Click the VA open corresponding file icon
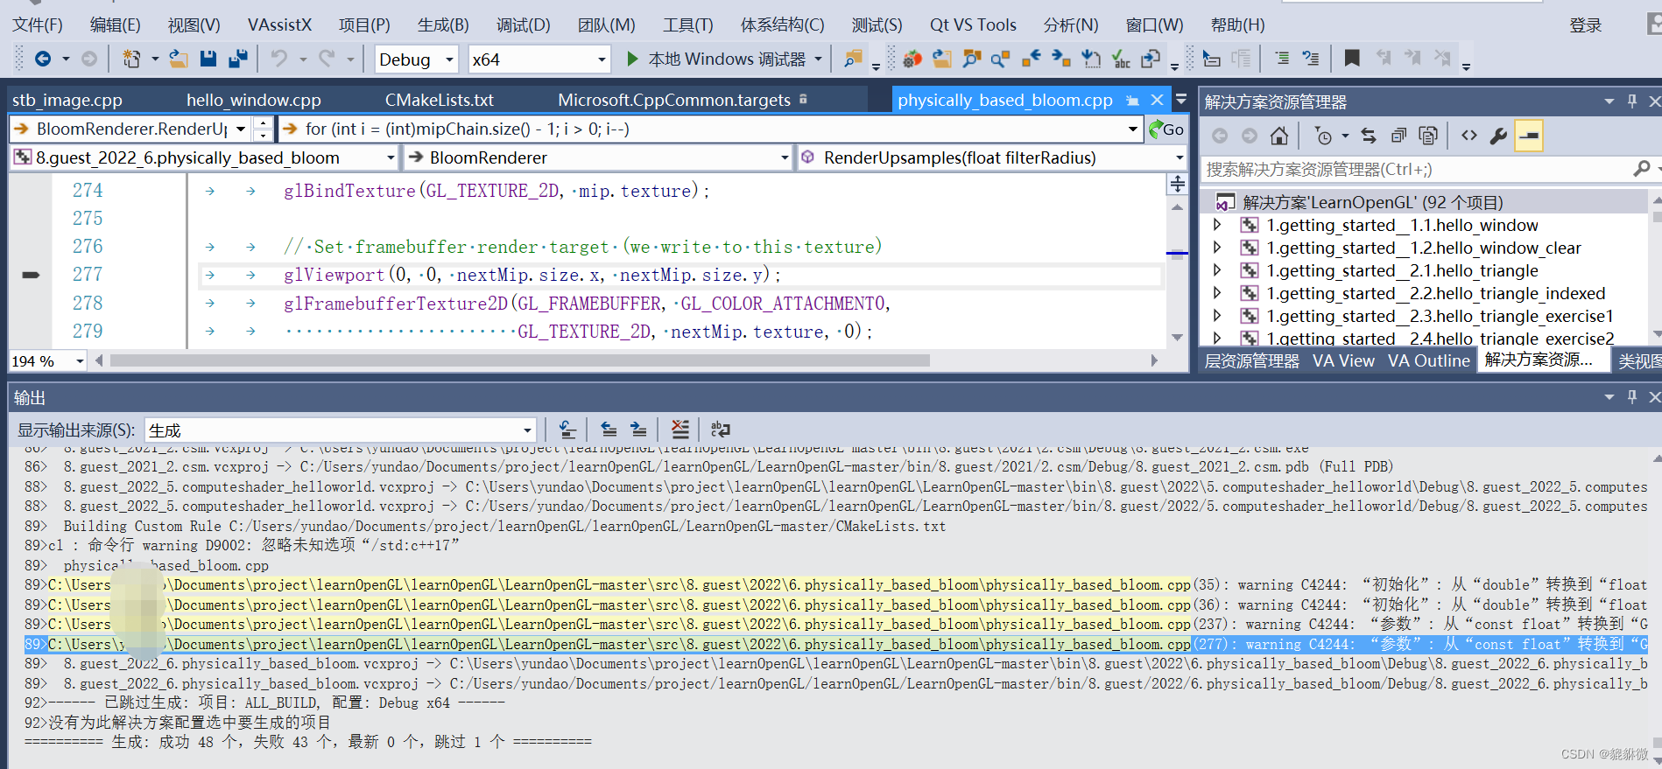Screen dimensions: 1662x769 point(942,59)
